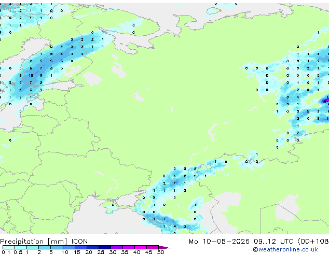Click the 35–40 mm legend swatch
This screenshot has width=329, height=254.
(x=129, y=247)
